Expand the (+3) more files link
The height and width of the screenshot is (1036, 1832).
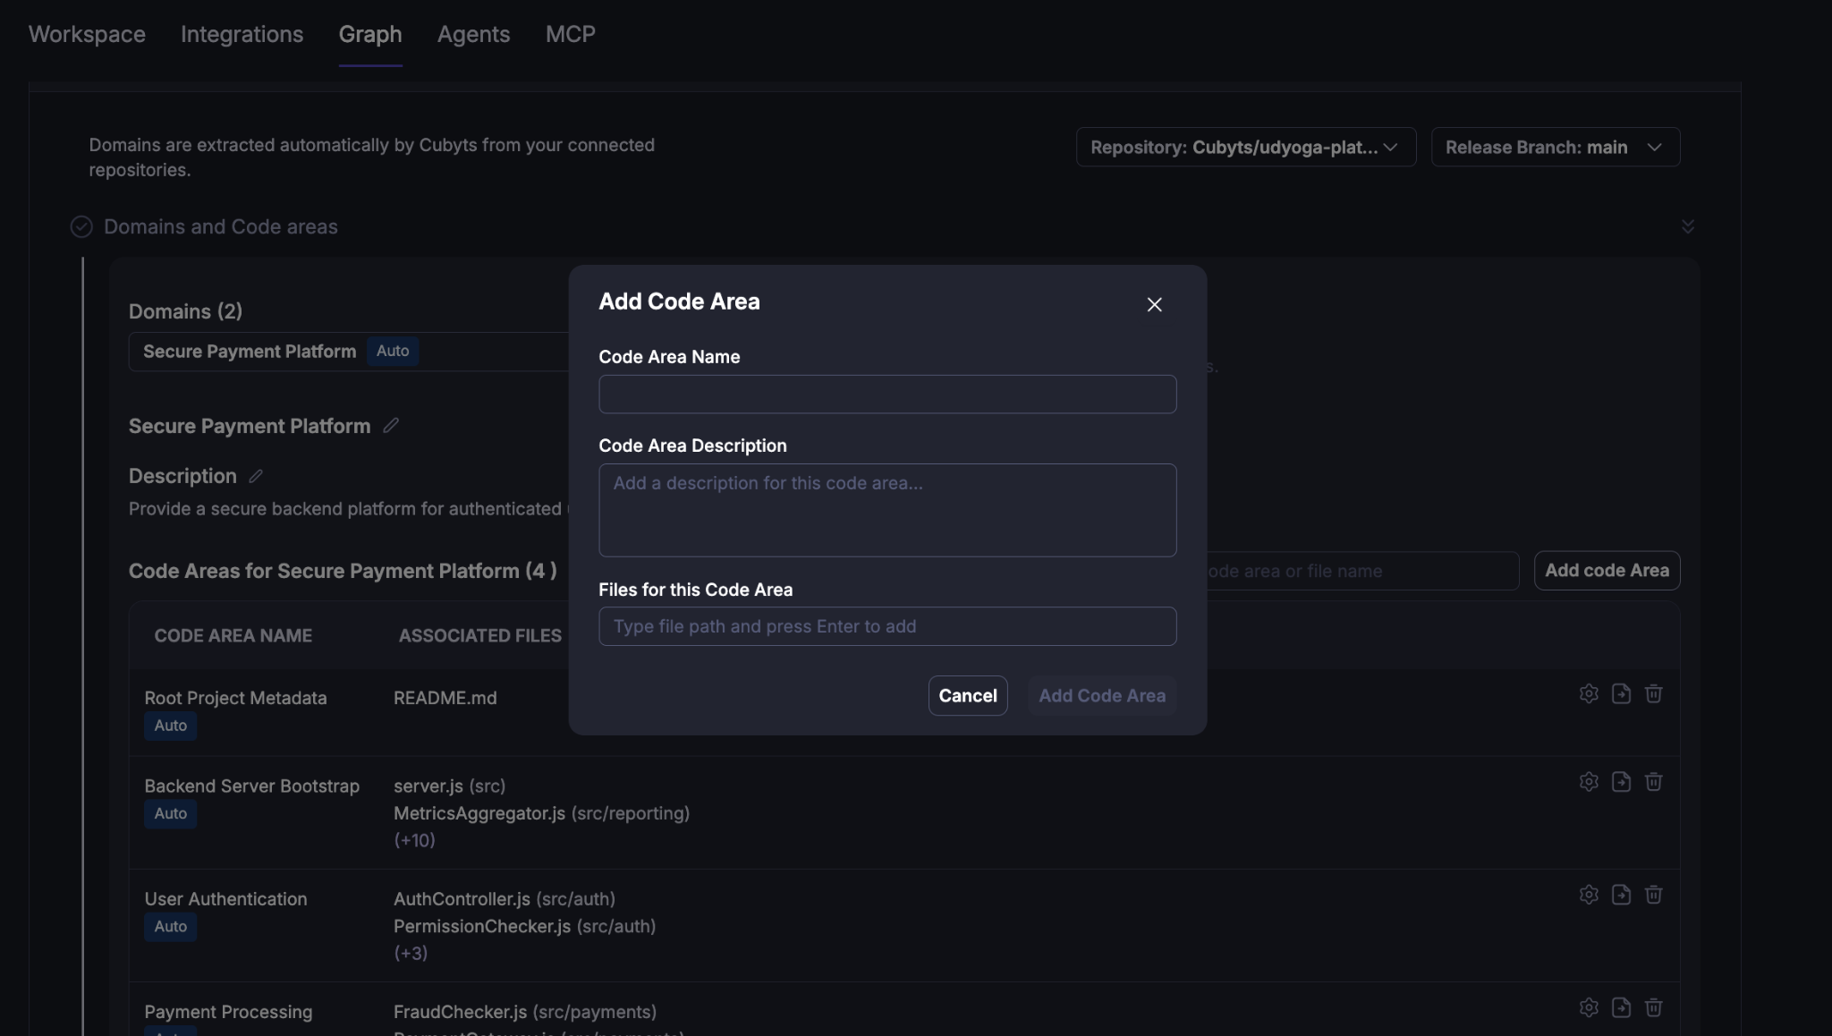(x=411, y=953)
